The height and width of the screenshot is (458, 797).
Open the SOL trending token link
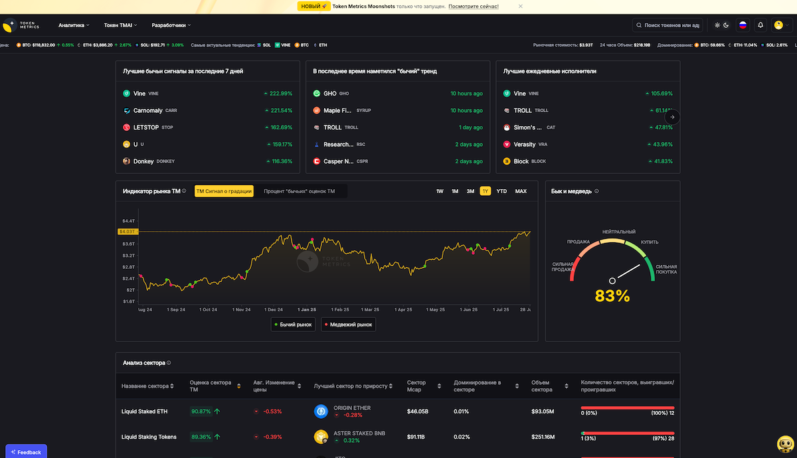(x=264, y=45)
